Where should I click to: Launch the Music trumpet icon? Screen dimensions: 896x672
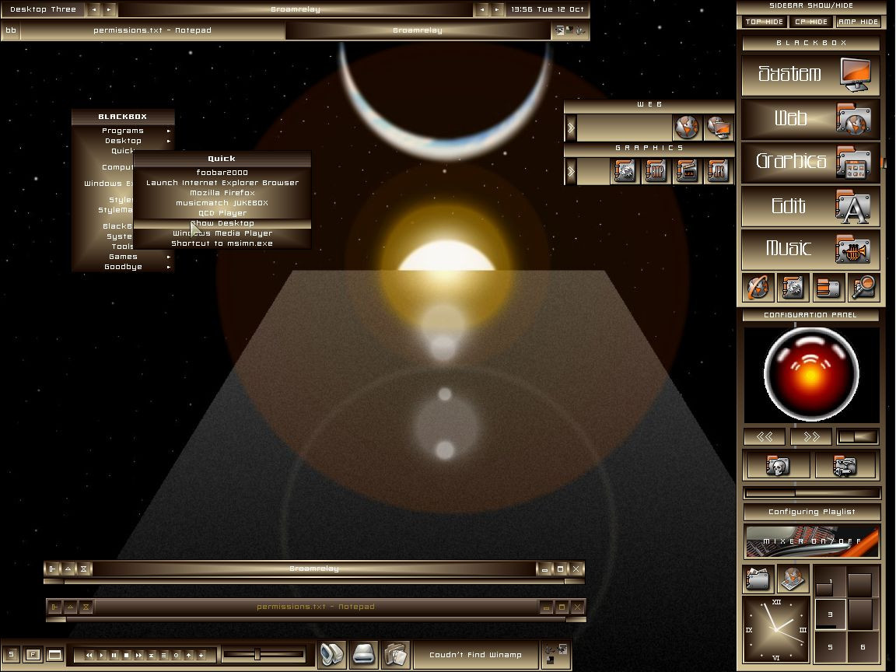852,249
